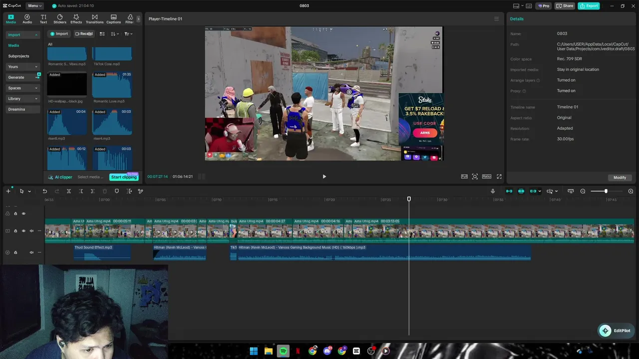639x359 pixels.
Task: Click the fit timeline to window icon
Action: pyautogui.click(x=571, y=191)
